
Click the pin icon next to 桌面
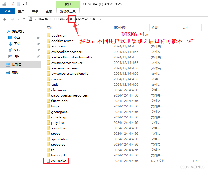(x=38, y=38)
